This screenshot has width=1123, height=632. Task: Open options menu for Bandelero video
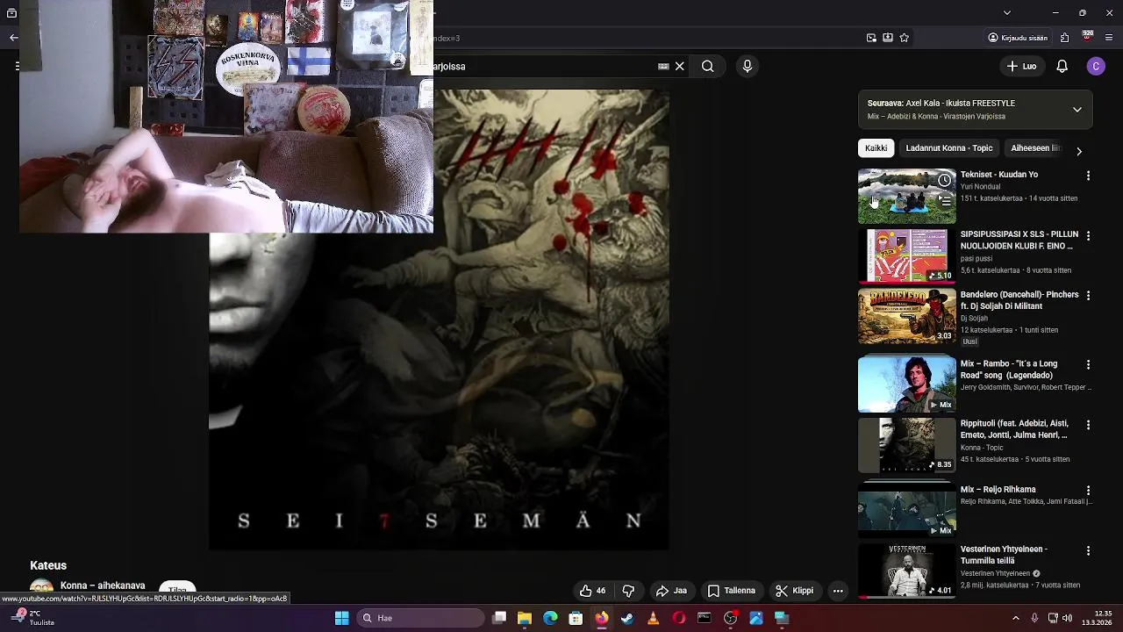(1088, 297)
